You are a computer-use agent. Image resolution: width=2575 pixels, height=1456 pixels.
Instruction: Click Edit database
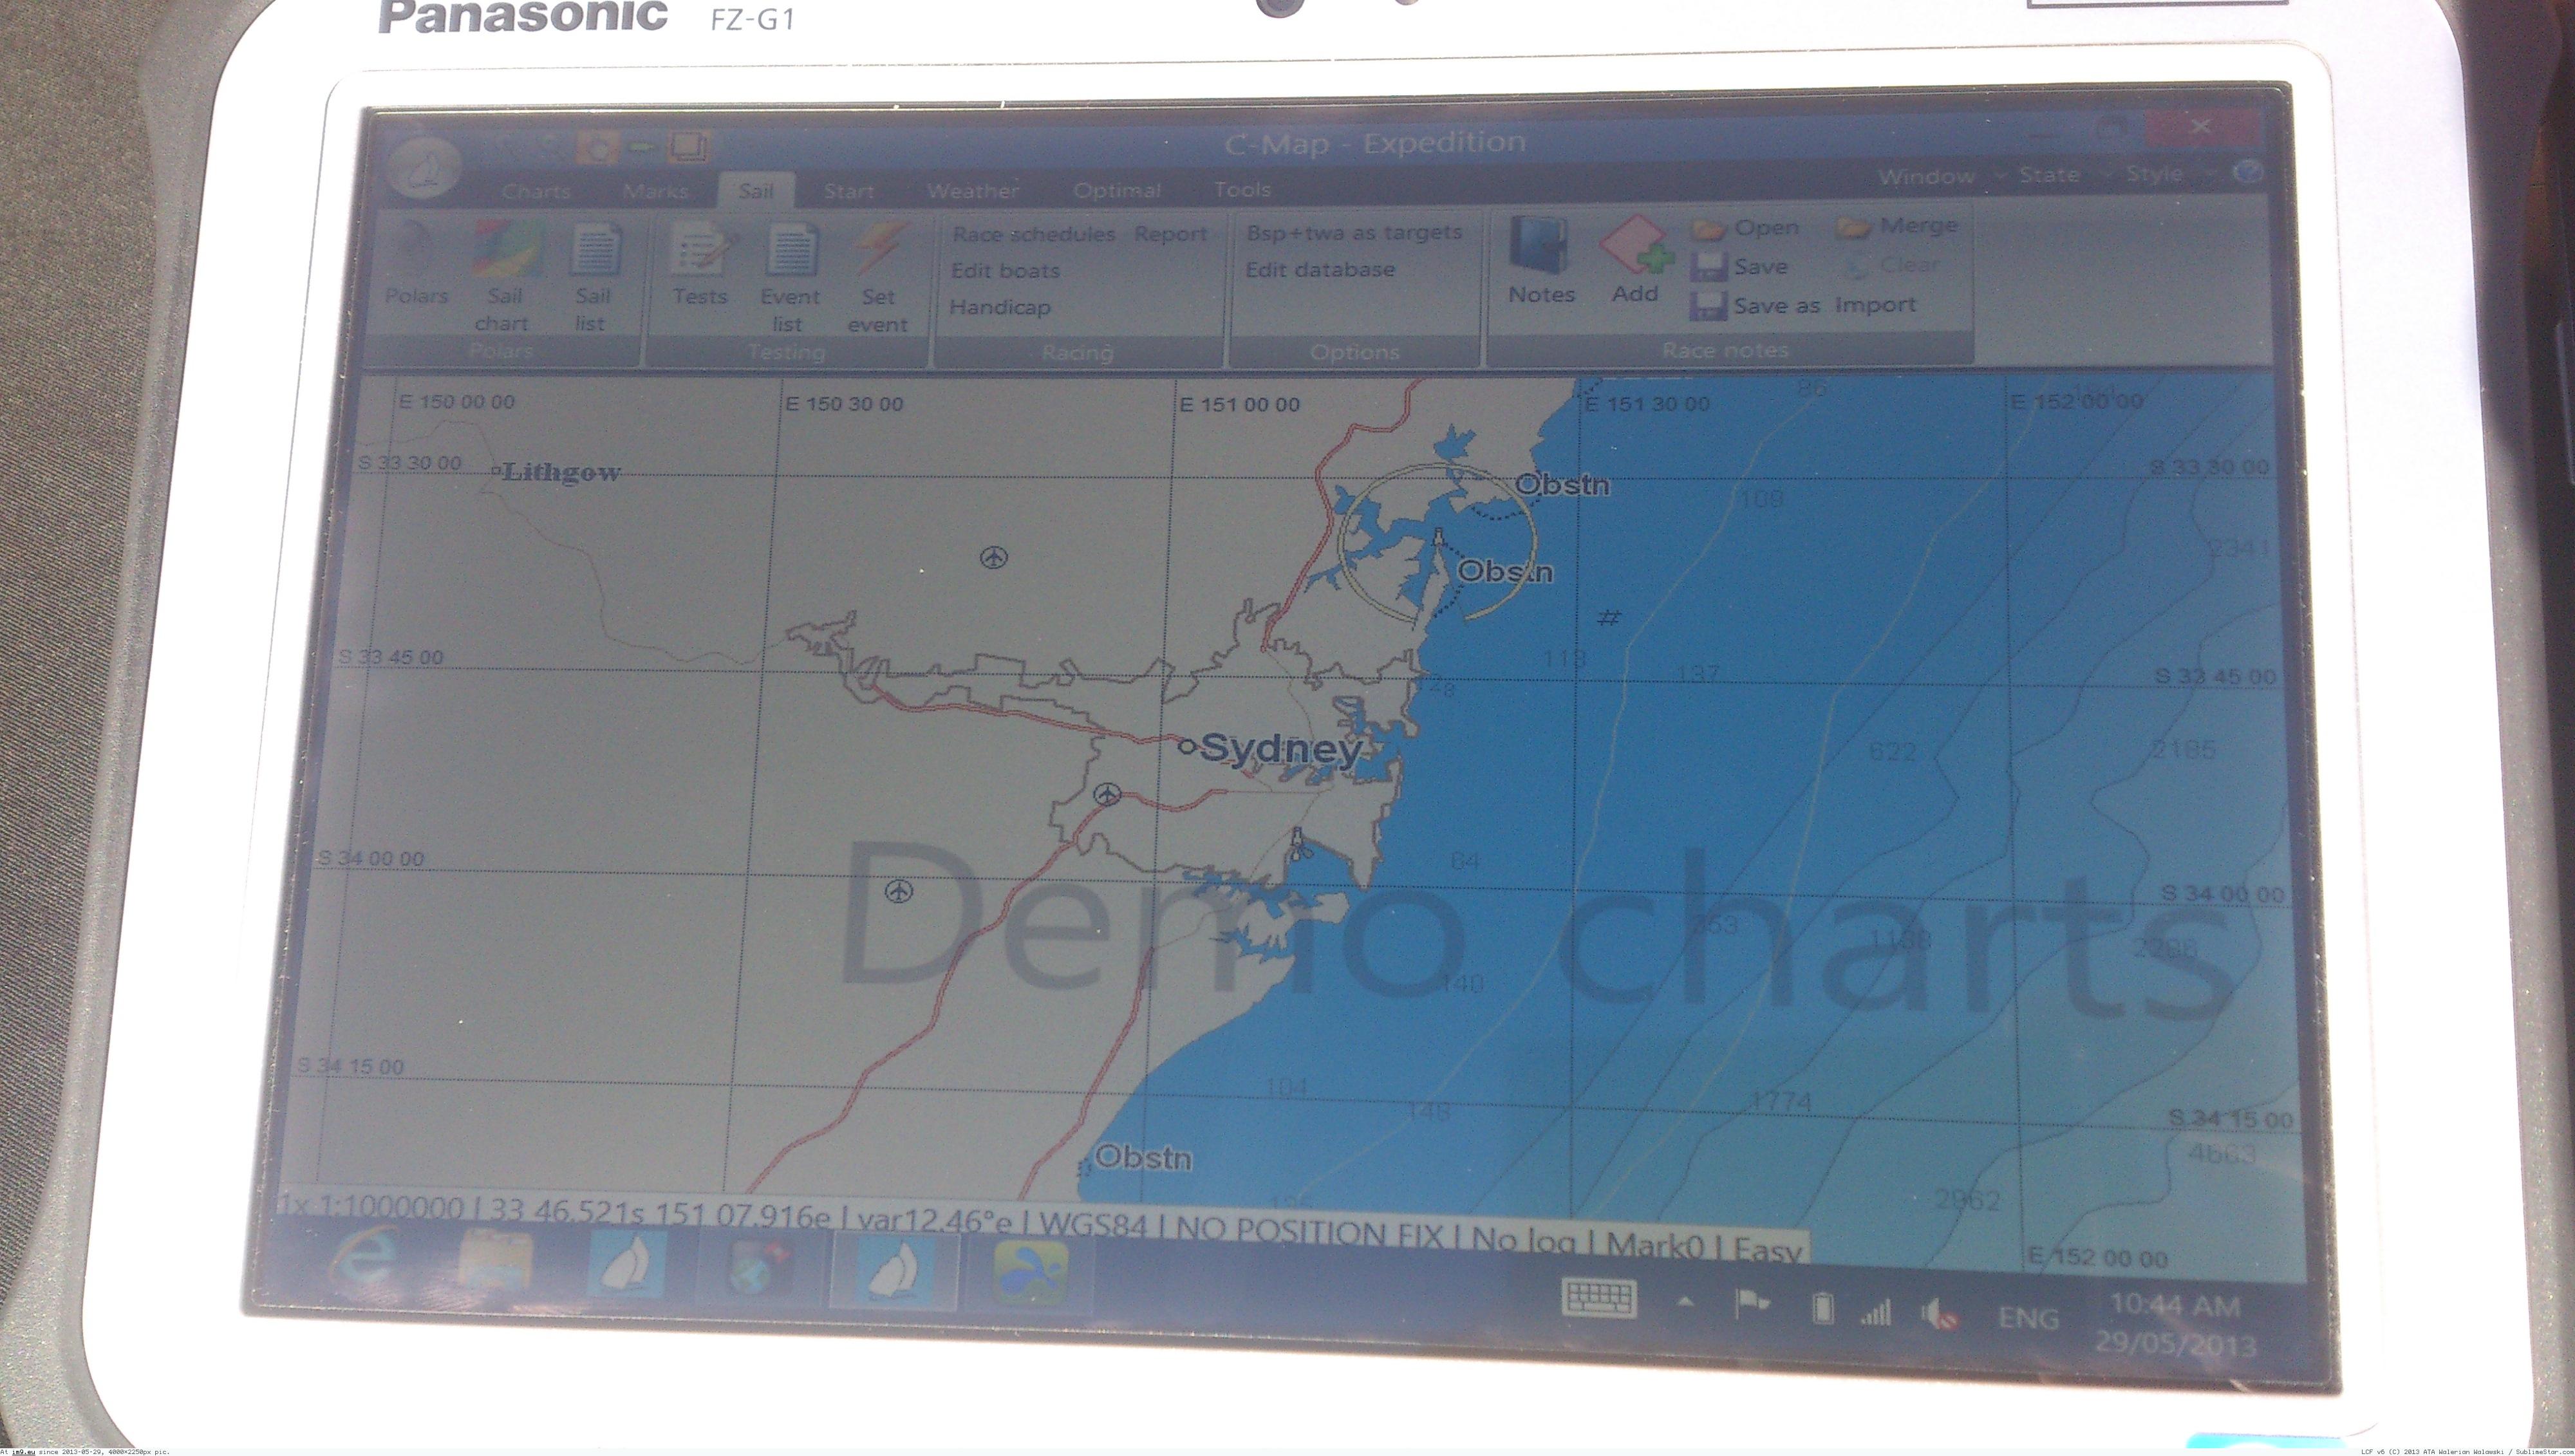point(1319,269)
